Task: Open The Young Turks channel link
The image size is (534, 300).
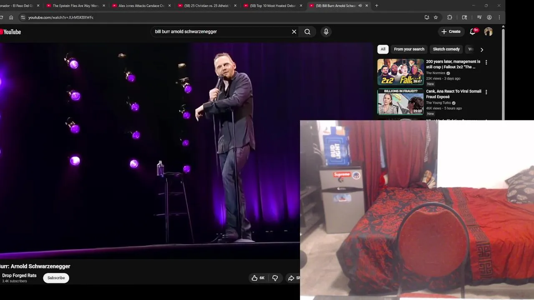Action: 438,103
